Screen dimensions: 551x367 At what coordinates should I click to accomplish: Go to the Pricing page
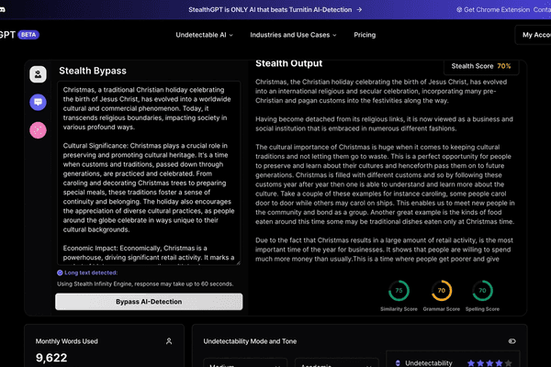(x=365, y=35)
